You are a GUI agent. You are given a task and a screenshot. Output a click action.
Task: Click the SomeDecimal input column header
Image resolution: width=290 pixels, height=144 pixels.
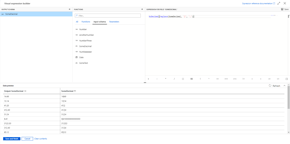click(172, 91)
